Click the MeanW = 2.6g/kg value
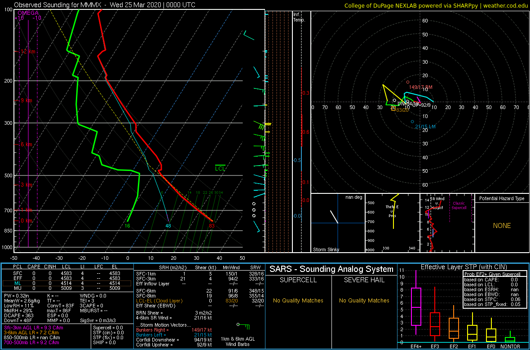The image size is (530, 350). coord(22,301)
